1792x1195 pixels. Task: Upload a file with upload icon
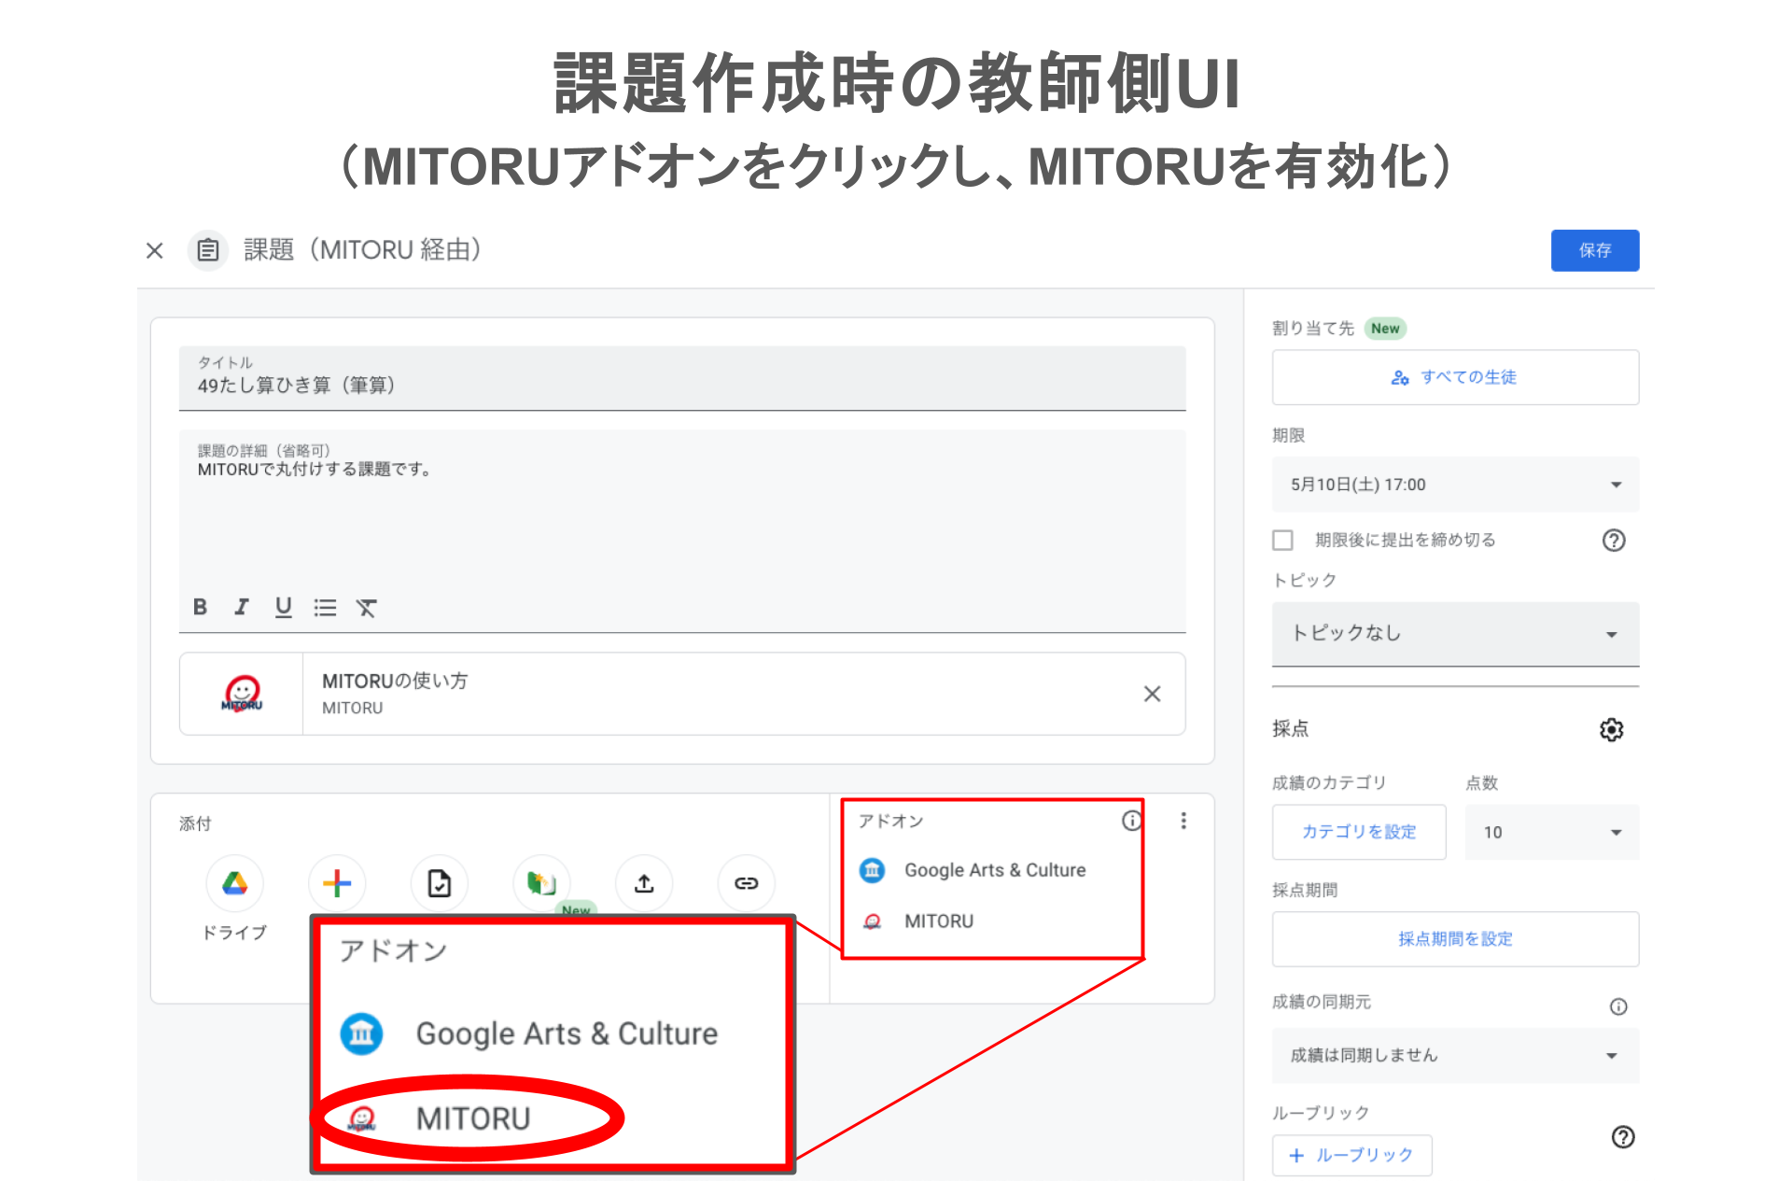tap(644, 882)
